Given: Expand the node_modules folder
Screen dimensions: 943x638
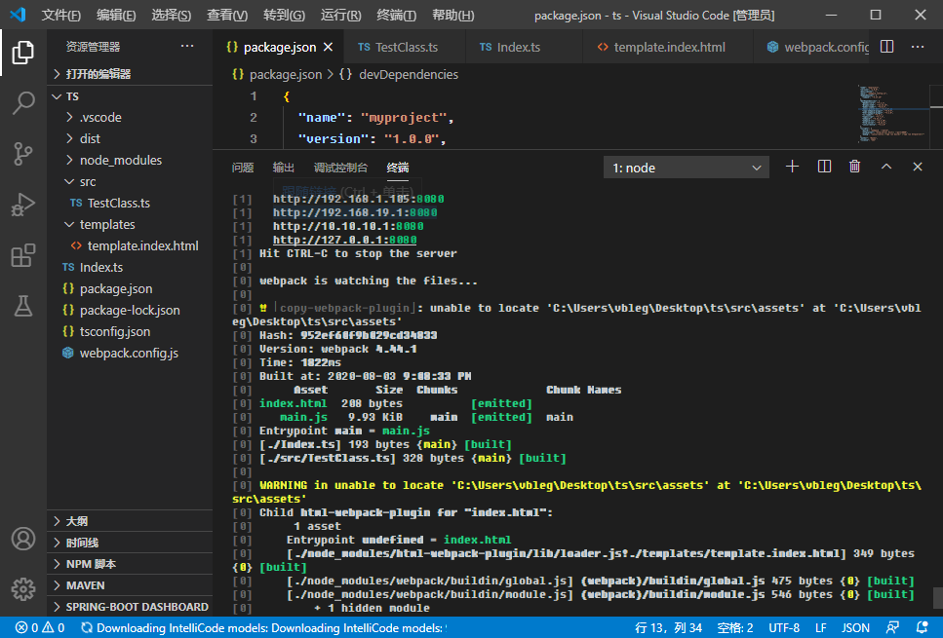Looking at the screenshot, I should click(130, 161).
